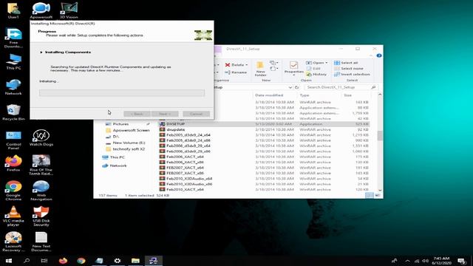Viewport: 473px width, 266px height.
Task: Sort by Type column header
Action: coord(304,95)
